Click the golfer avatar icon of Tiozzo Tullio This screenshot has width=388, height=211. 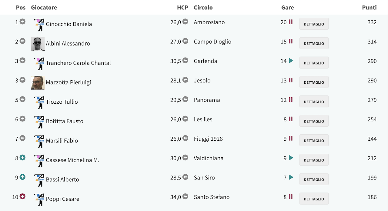pyautogui.click(x=39, y=102)
